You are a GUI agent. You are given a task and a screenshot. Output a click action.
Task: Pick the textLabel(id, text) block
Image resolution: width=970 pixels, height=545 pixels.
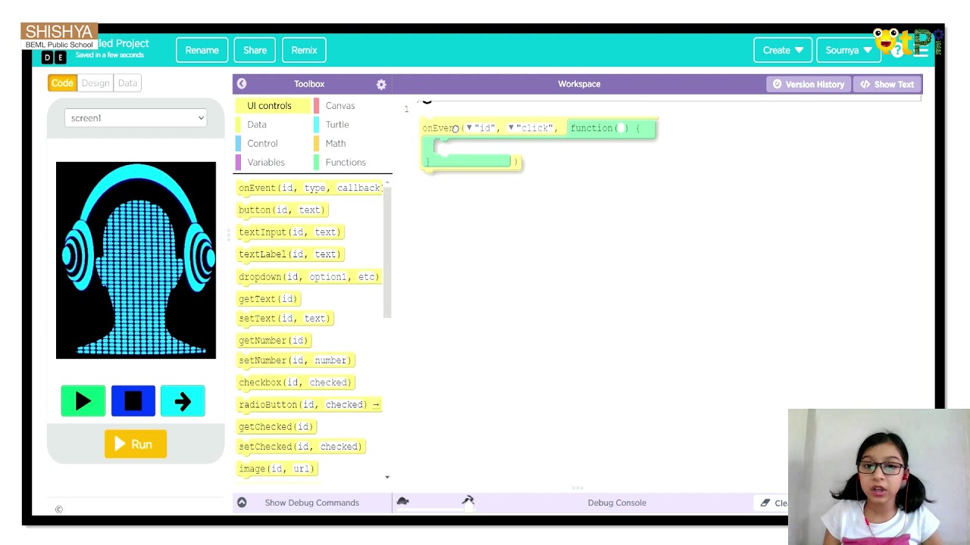click(x=289, y=254)
